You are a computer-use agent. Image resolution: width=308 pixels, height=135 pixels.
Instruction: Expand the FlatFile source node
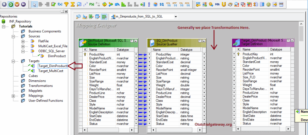tap(23, 41)
